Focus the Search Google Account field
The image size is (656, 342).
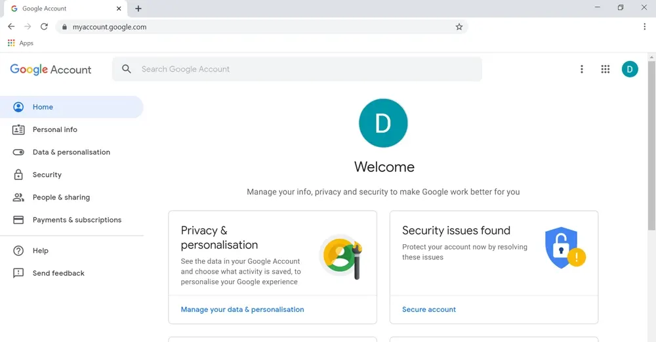pyautogui.click(x=297, y=69)
